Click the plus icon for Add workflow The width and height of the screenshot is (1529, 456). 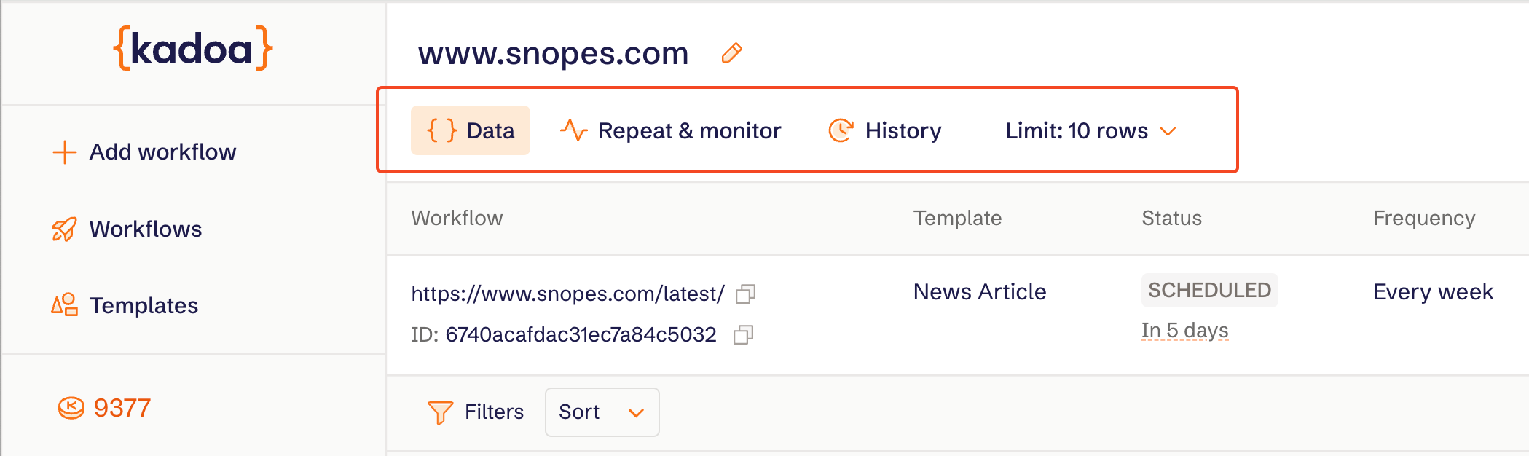tap(64, 152)
